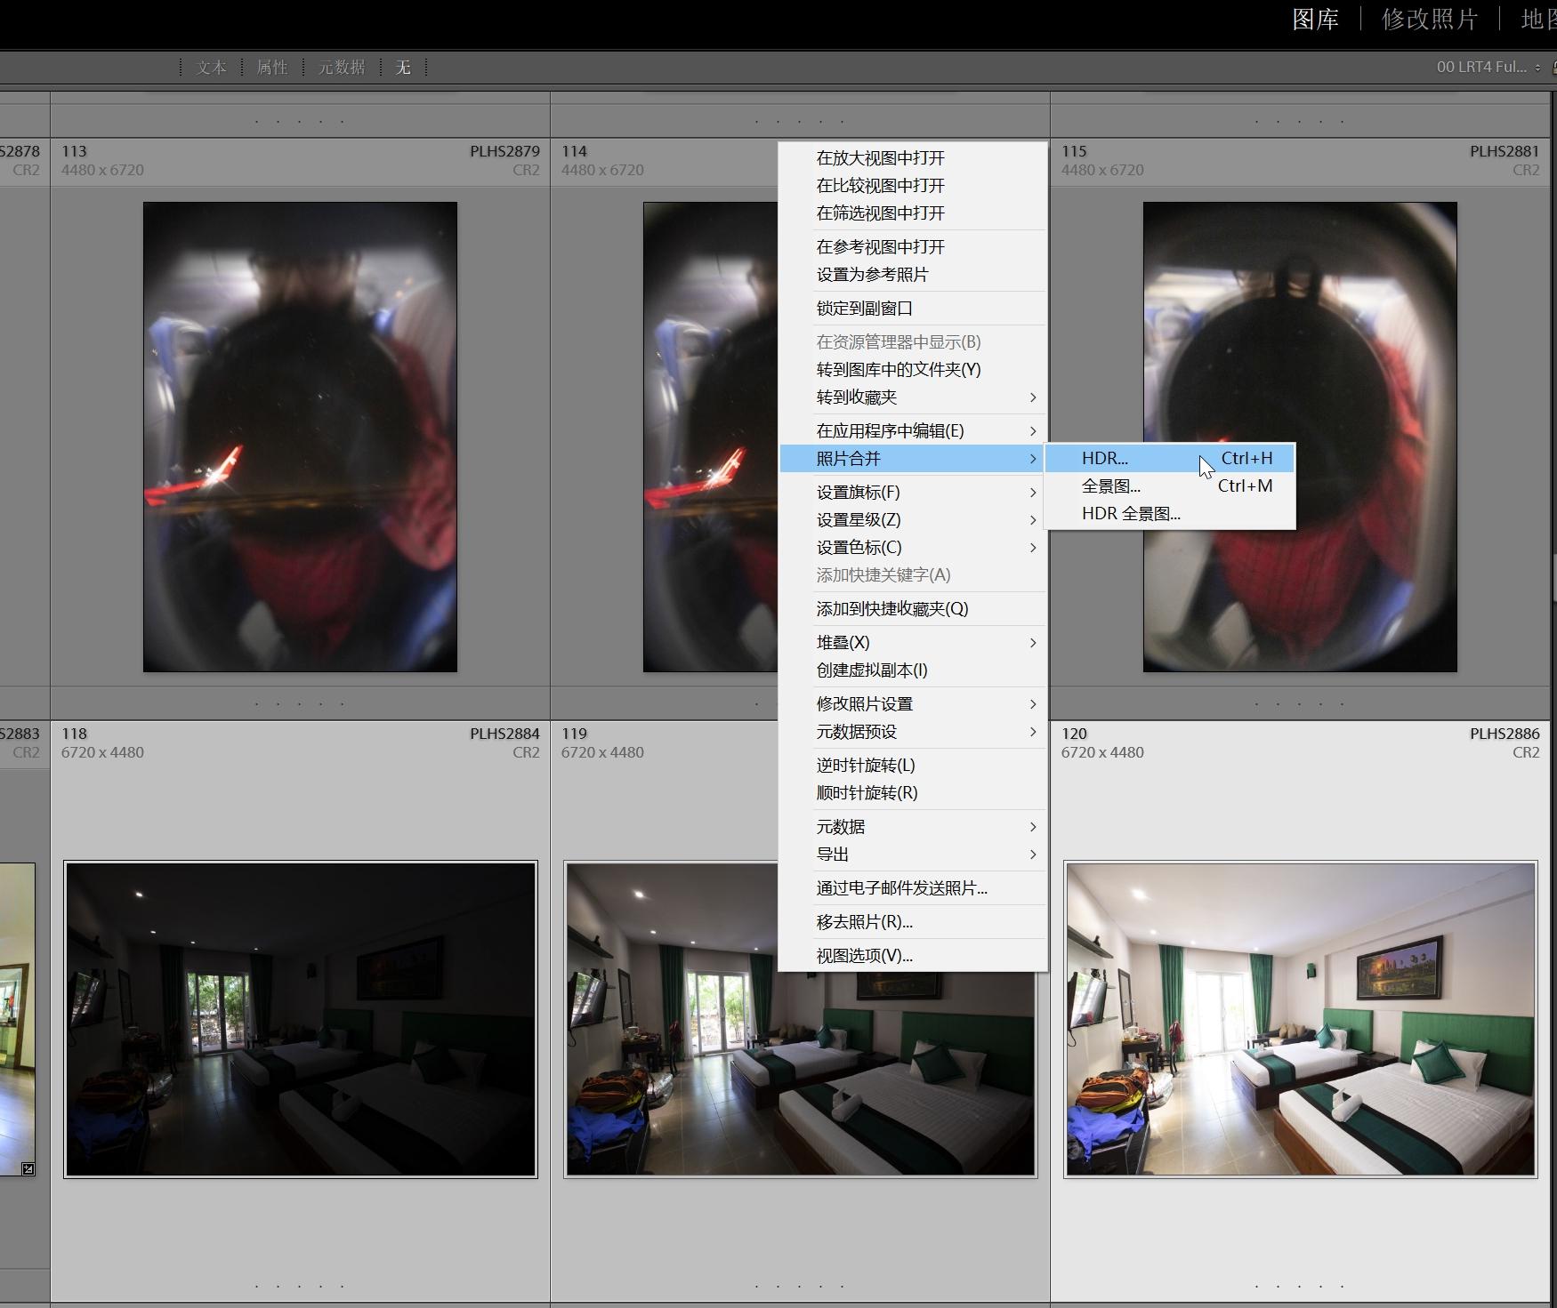This screenshot has width=1557, height=1308.
Task: Click 在参考视图中打开 menu item
Action: pos(913,246)
